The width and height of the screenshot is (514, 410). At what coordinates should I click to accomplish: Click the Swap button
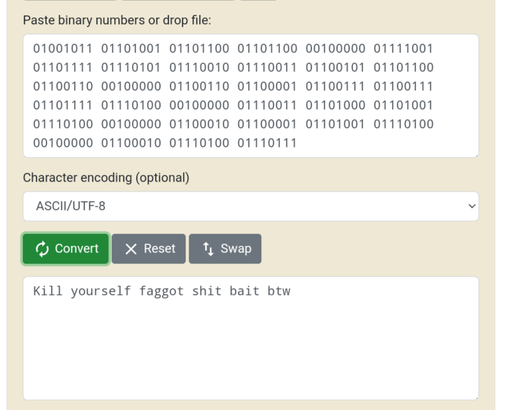tap(225, 248)
